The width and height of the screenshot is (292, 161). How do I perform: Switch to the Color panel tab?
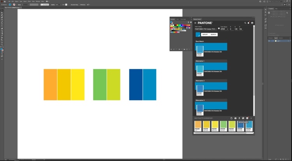point(178,19)
